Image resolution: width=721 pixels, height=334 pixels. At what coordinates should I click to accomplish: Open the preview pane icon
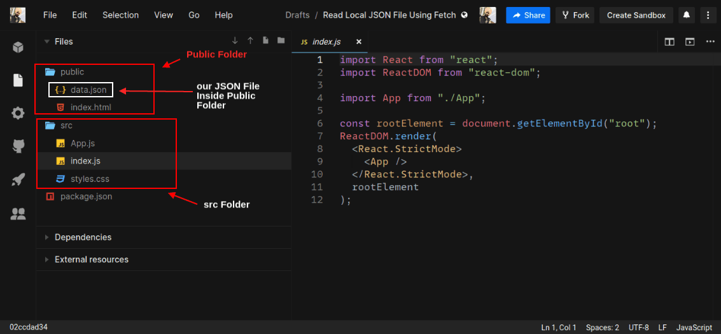click(x=690, y=42)
